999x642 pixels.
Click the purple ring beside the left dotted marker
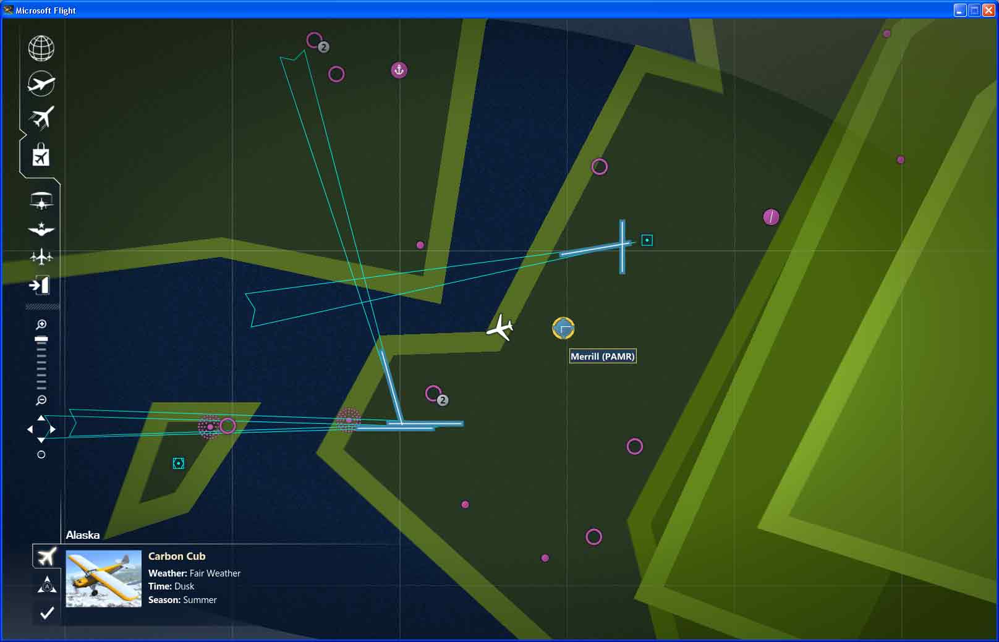pyautogui.click(x=227, y=426)
